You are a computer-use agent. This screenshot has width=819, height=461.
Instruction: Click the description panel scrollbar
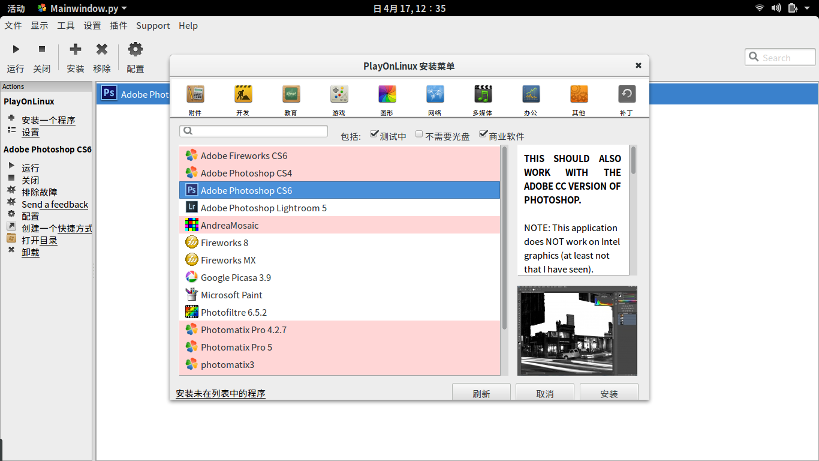tap(634, 161)
